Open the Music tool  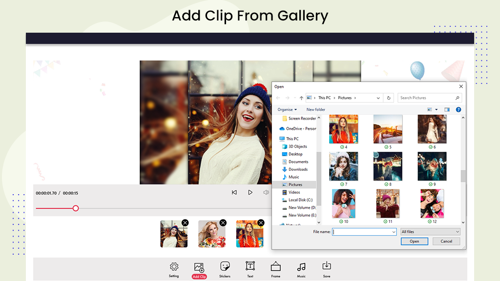(x=301, y=269)
